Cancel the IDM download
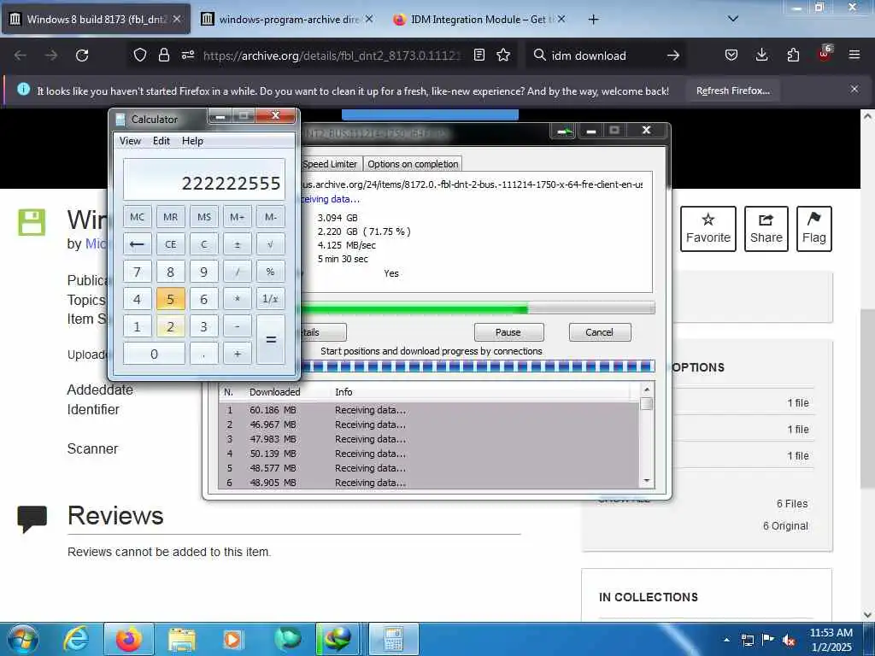Screen dimensions: 875x656 tap(599, 332)
